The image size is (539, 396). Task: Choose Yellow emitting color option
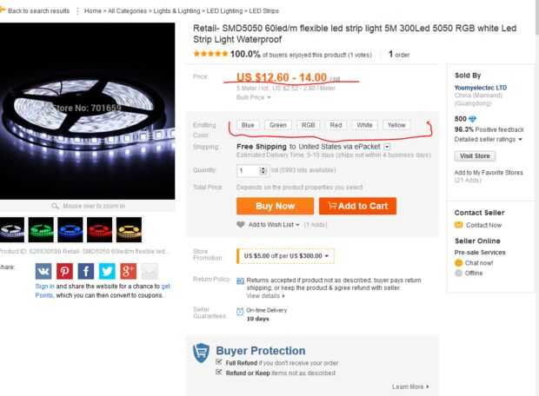396,126
